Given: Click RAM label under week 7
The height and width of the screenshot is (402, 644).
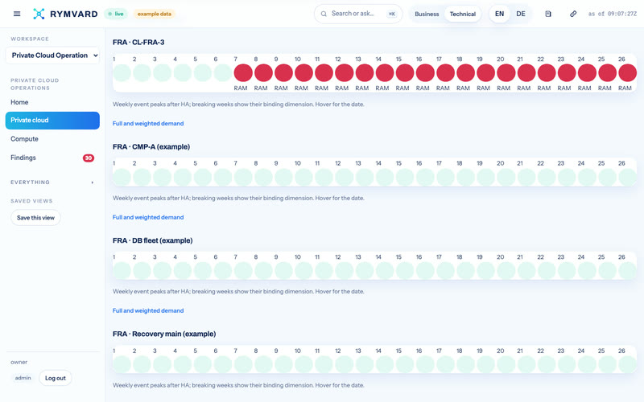Looking at the screenshot, I should 241,88.
